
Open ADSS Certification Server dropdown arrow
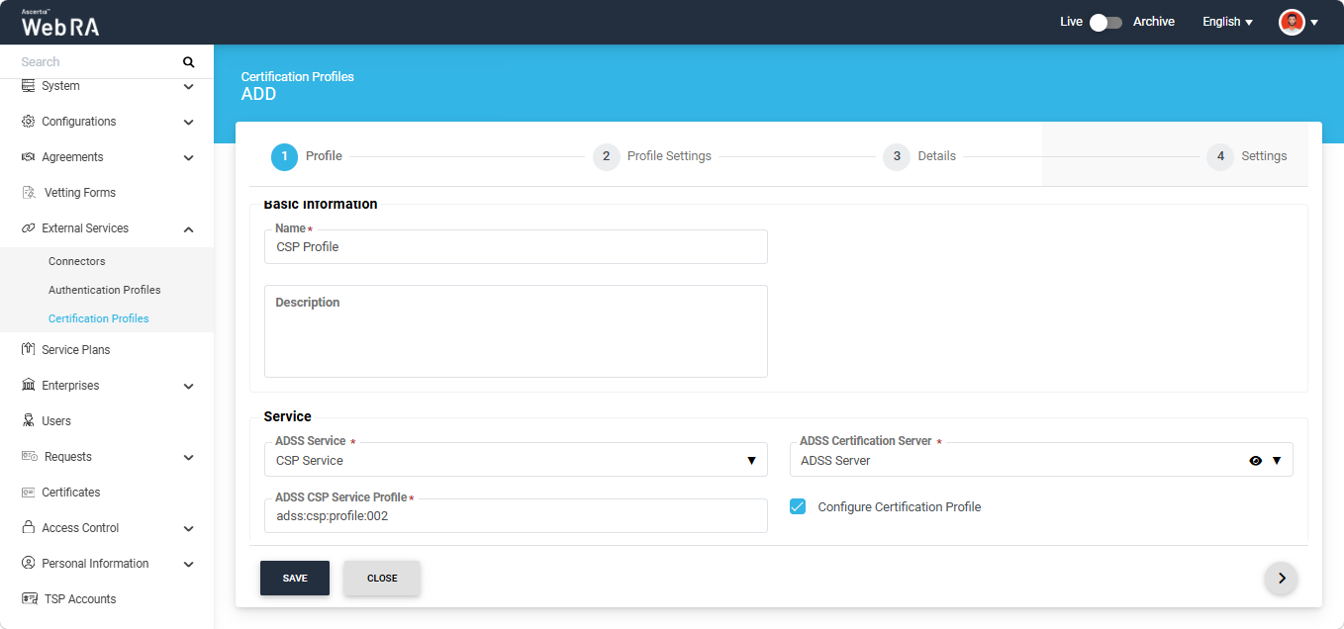coord(1277,460)
